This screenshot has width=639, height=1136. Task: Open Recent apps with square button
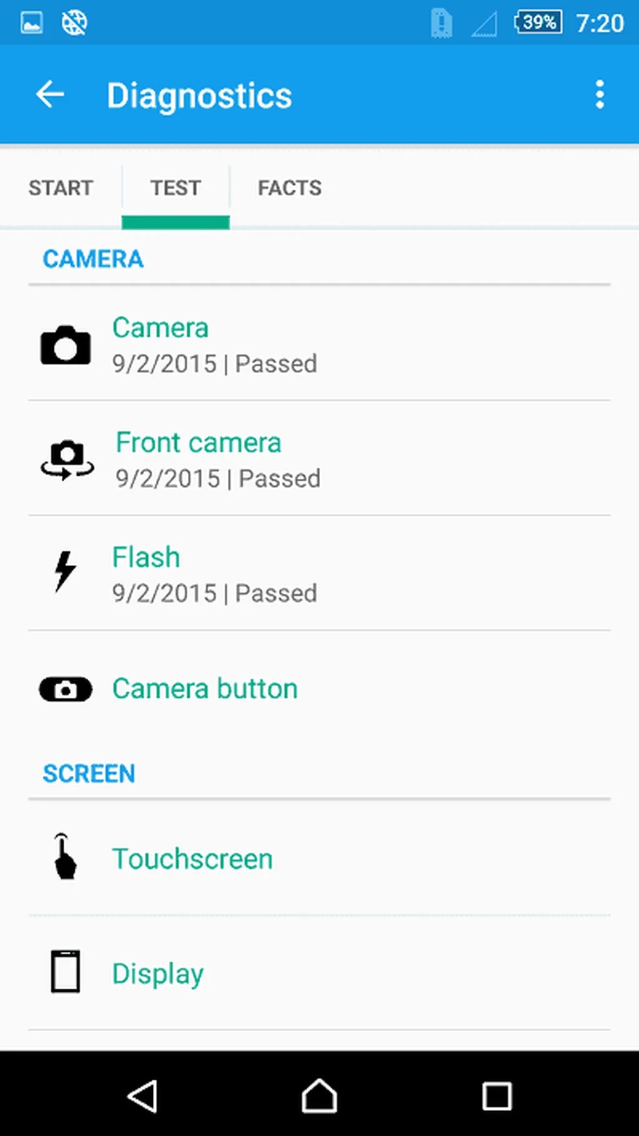[497, 1095]
